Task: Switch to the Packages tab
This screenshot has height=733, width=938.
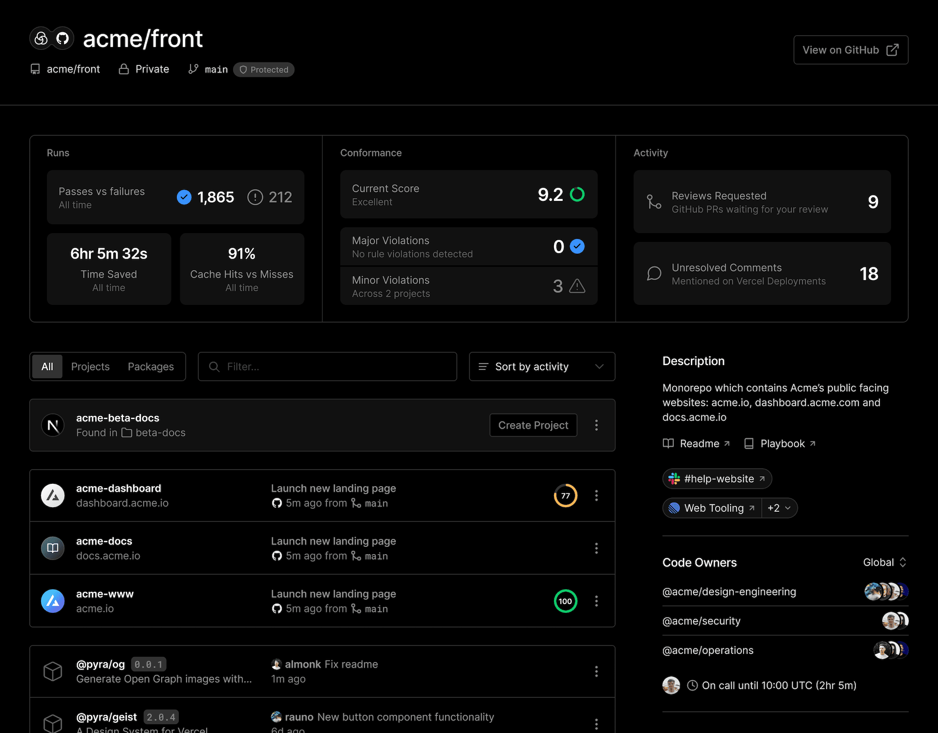Action: [x=150, y=366]
